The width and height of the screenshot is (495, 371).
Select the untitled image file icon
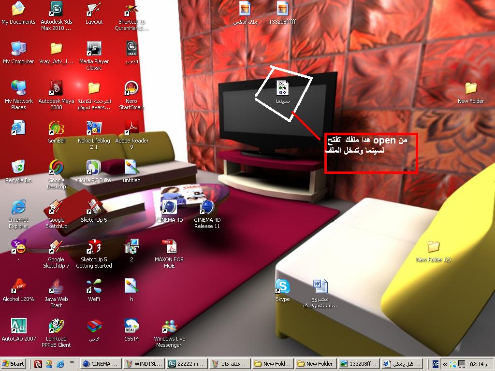131,171
